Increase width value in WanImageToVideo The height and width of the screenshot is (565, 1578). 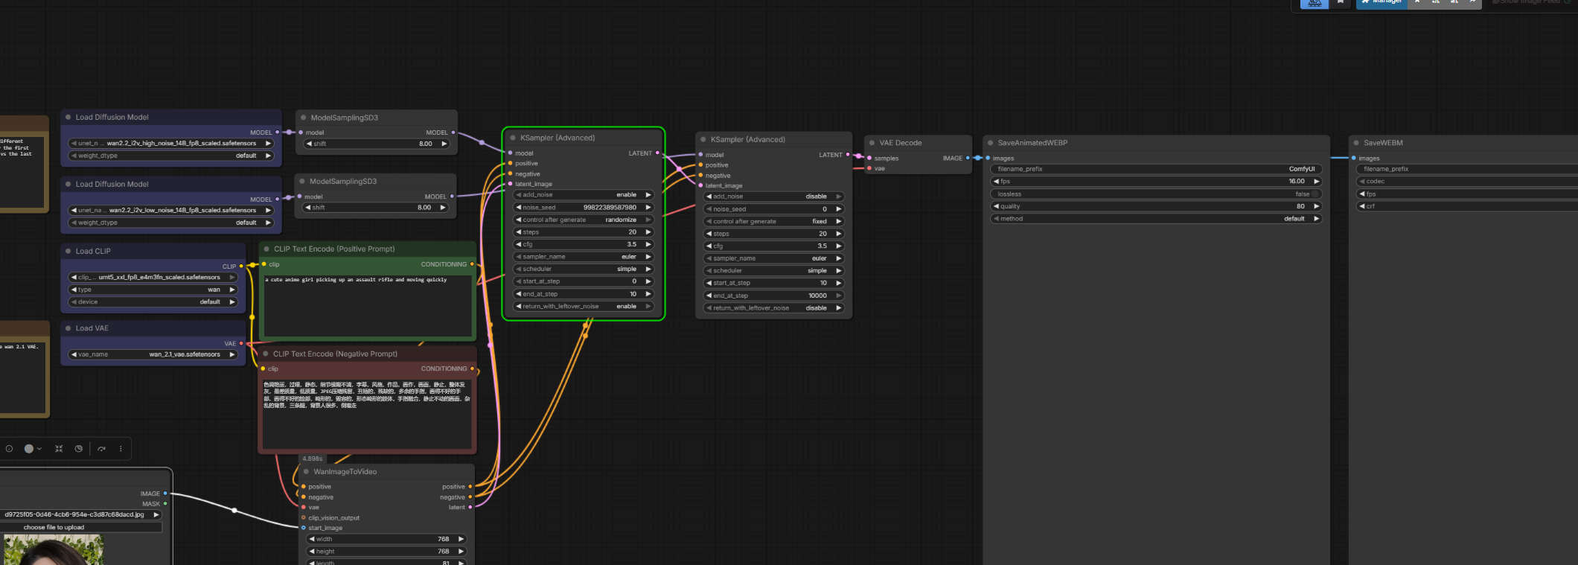point(461,539)
